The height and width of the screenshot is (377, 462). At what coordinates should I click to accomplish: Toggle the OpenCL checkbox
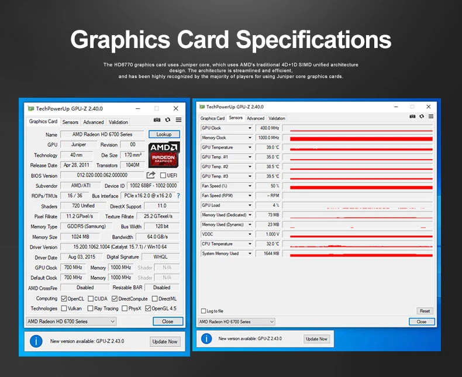coord(64,299)
